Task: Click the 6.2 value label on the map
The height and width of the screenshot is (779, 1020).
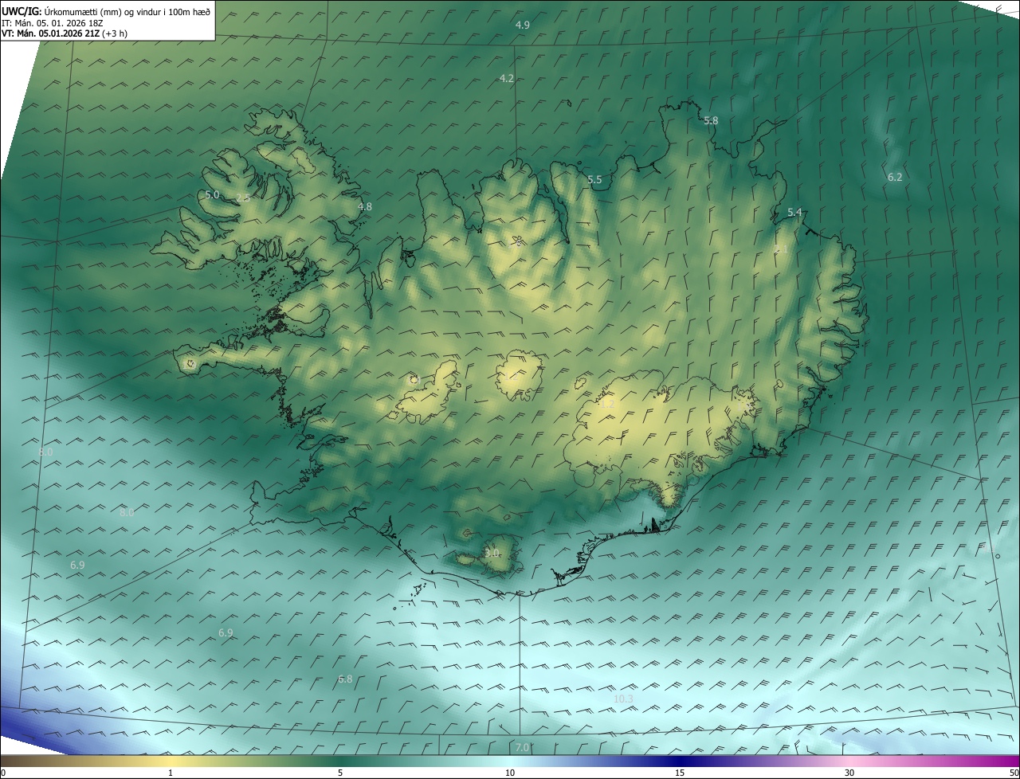Action: [895, 178]
